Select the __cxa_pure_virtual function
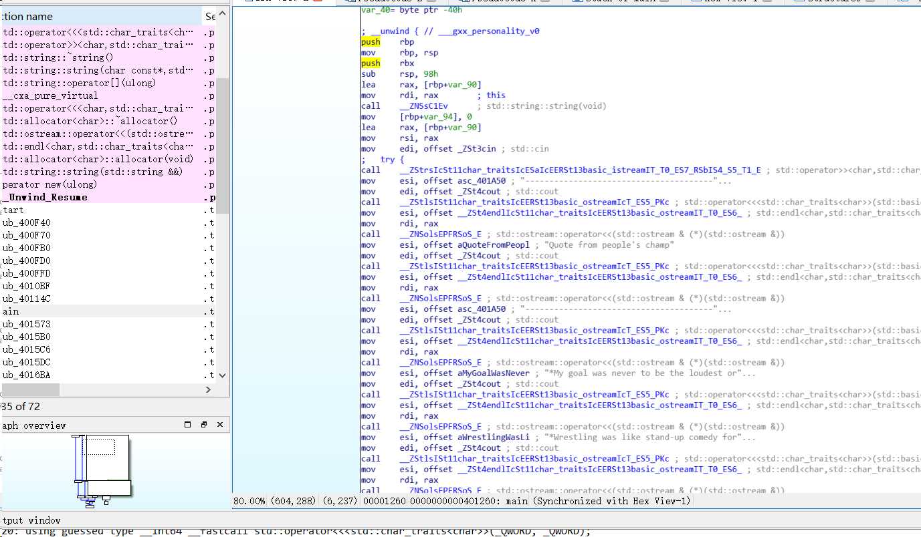This screenshot has width=921, height=537. 108,96
